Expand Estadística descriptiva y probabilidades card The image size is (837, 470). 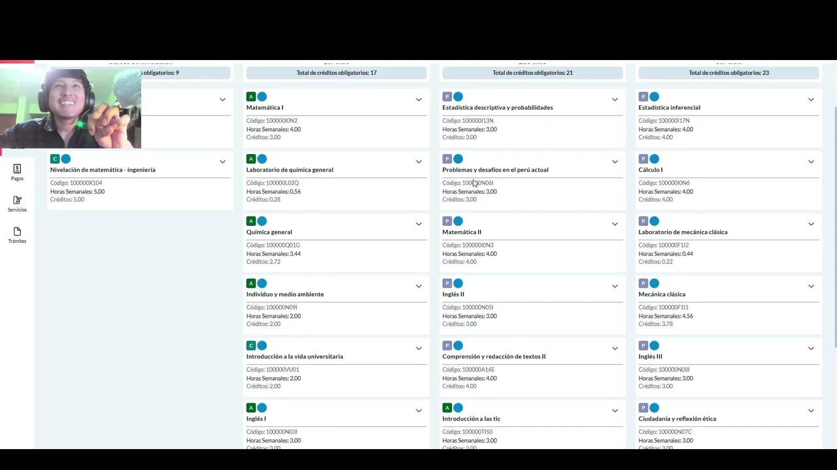615,100
